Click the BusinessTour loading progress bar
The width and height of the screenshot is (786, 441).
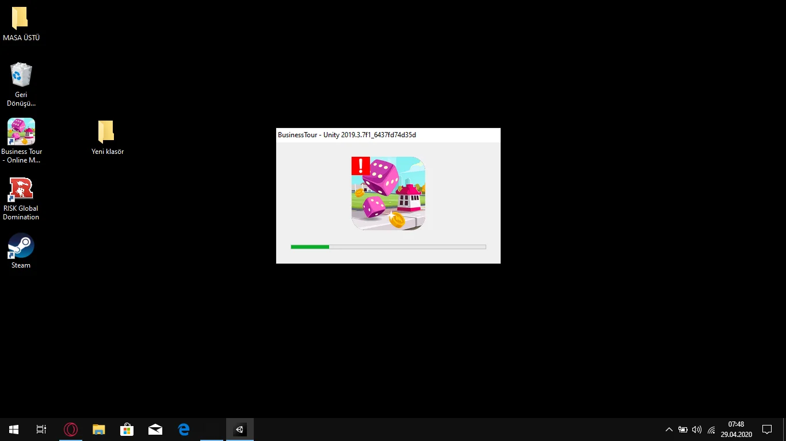point(388,247)
